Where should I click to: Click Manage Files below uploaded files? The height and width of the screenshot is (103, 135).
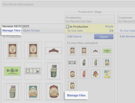pos(76,95)
